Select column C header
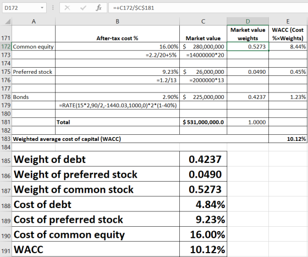This screenshot has width=308, height=257. (203, 21)
